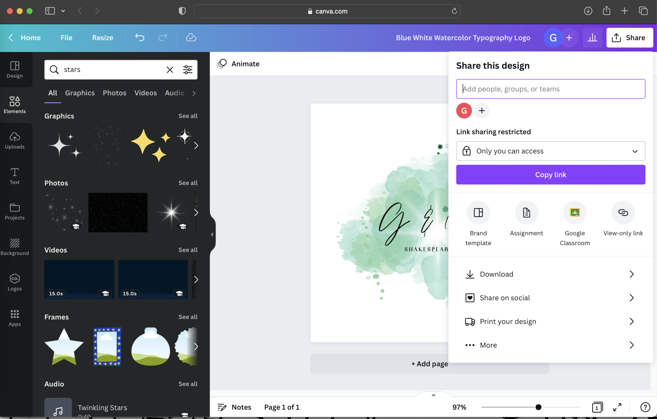Click the Google Classroom share icon

[x=575, y=213]
